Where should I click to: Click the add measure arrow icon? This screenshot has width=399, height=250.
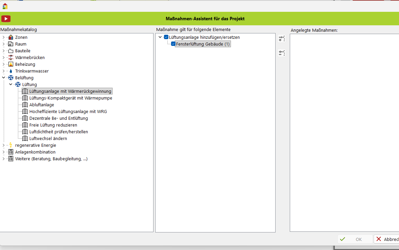[282, 38]
